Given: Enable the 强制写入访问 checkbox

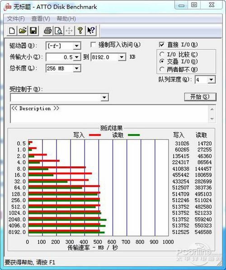Looking at the screenshot, I should coord(93,45).
